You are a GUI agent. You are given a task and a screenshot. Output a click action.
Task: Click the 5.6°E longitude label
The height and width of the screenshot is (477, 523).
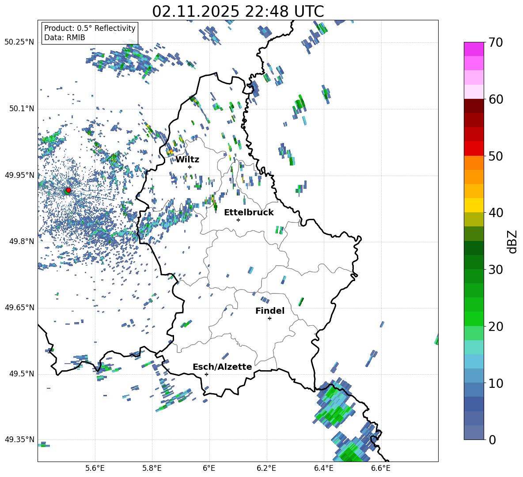tap(95, 468)
